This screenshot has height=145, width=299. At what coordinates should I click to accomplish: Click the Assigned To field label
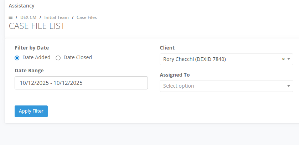coord(175,75)
